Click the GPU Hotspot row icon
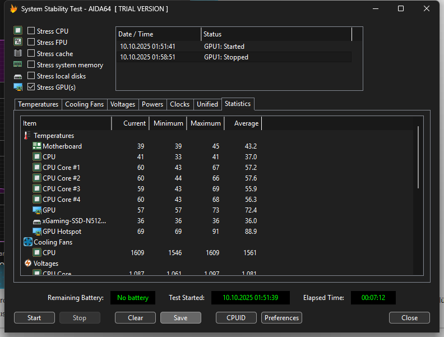Image resolution: width=444 pixels, height=337 pixels. pos(37,232)
